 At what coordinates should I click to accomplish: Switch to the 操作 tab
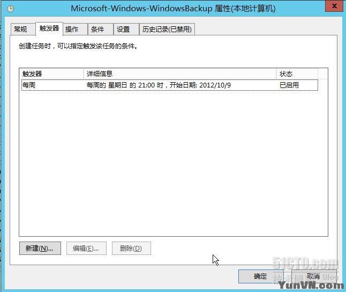pos(75,29)
